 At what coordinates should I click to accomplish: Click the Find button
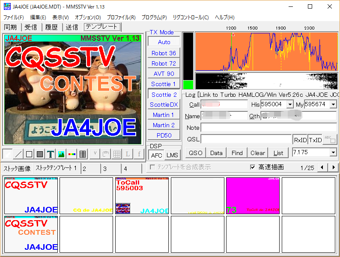[x=237, y=153]
